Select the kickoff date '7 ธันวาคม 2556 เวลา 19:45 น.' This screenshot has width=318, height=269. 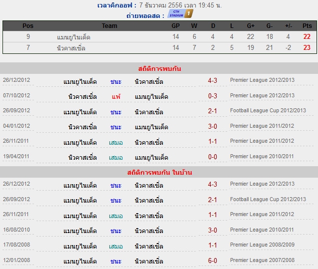tap(181, 5)
